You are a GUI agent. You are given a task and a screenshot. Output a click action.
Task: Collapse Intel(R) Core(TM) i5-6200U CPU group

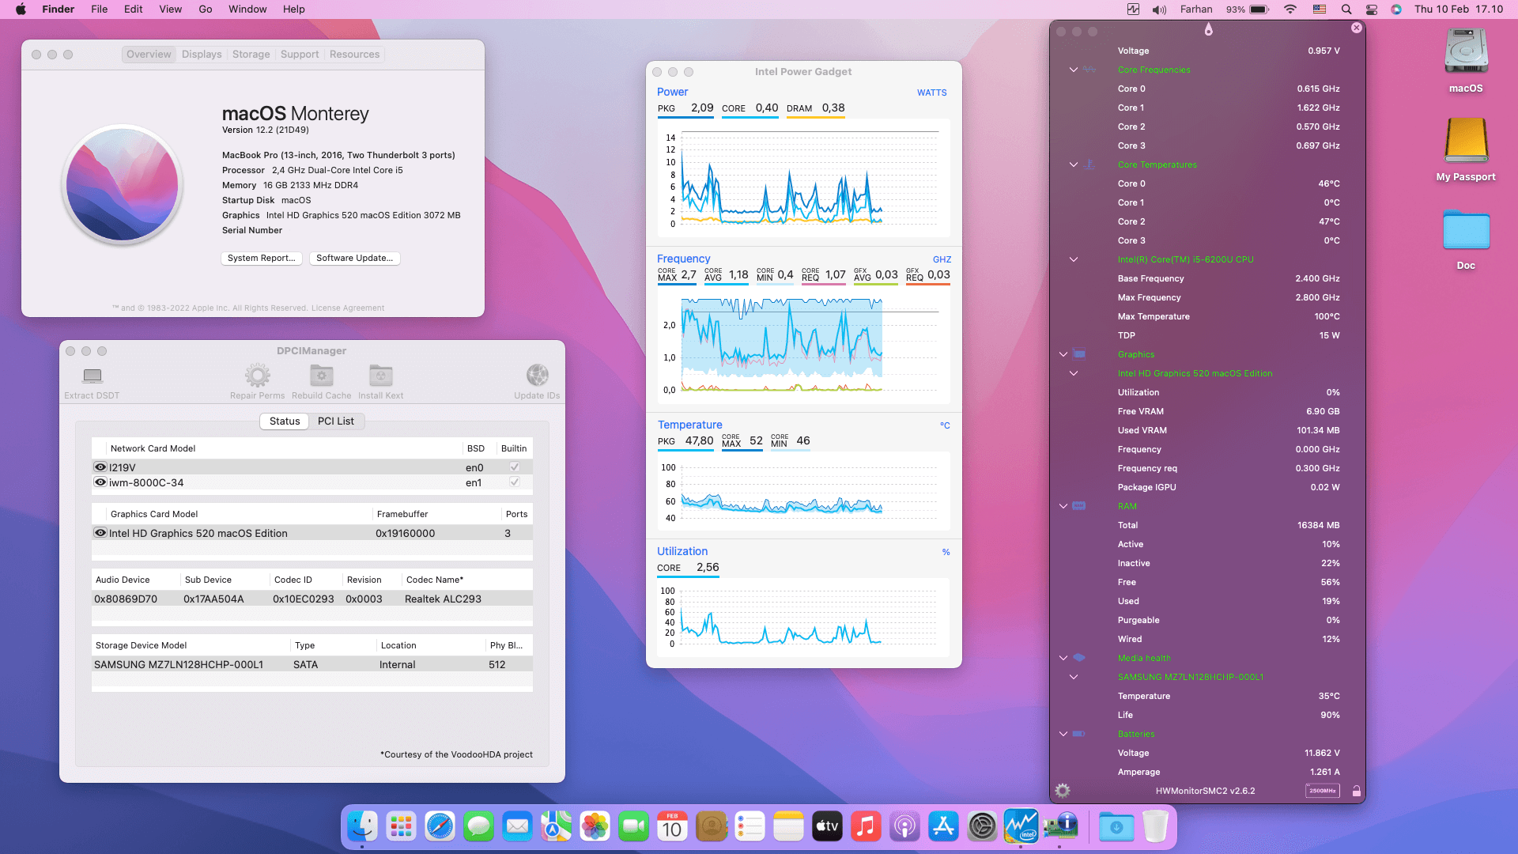click(x=1074, y=259)
